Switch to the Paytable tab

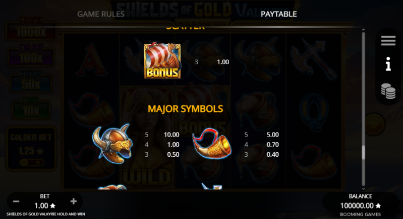(278, 14)
